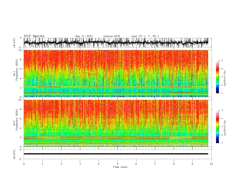Click the ch.1 "log(PSD)(V²/Hz)" color bar label
The image size is (238, 184).
(225, 78)
